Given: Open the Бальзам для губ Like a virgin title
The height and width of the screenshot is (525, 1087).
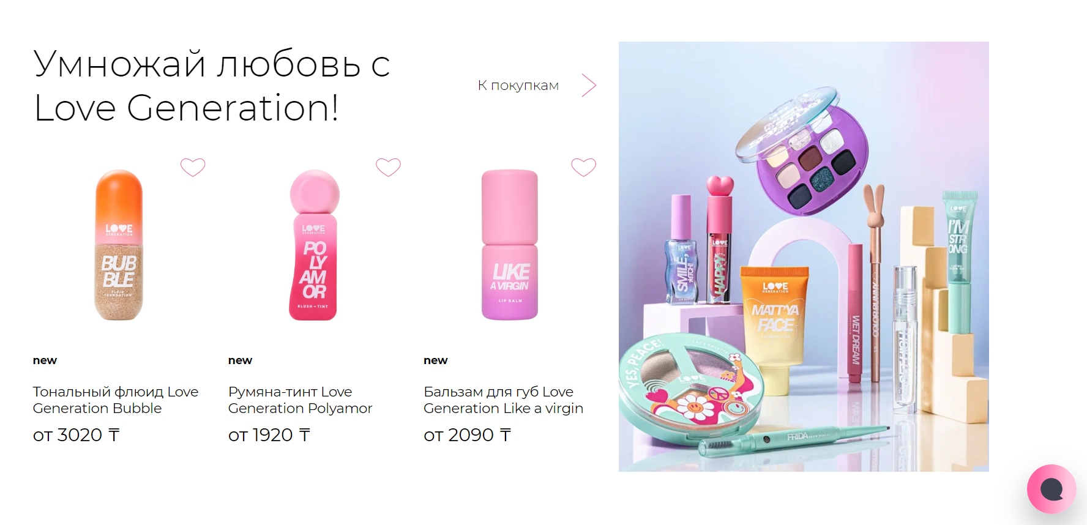Looking at the screenshot, I should (503, 400).
